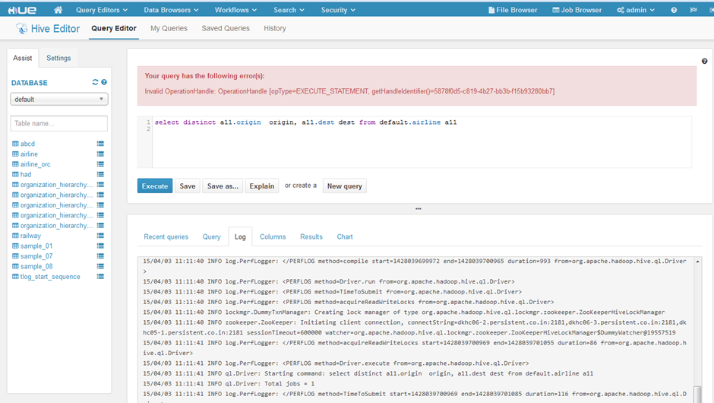This screenshot has width=714, height=403.
Task: Open the Chart tab
Action: pos(345,236)
